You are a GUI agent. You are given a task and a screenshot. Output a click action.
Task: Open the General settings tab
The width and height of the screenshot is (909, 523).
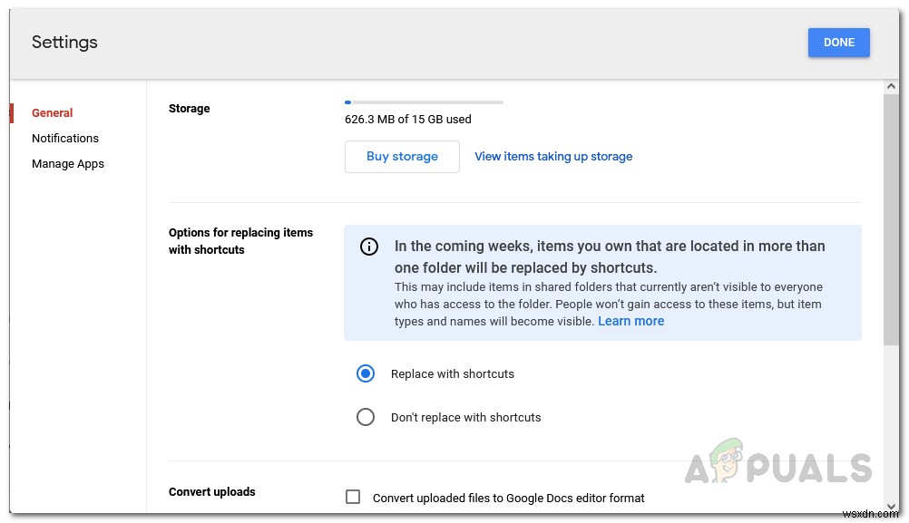click(x=53, y=113)
